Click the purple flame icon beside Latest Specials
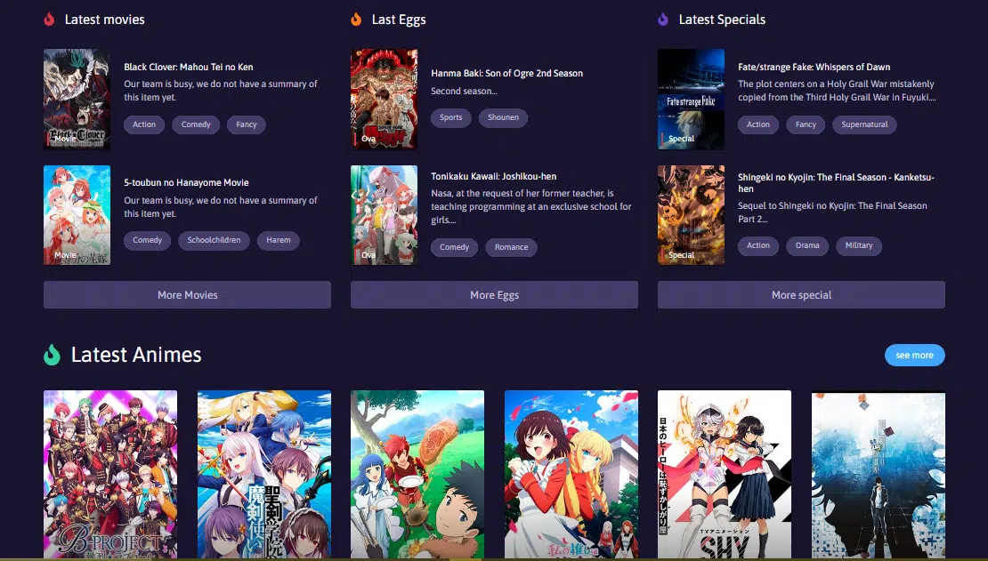 [663, 19]
